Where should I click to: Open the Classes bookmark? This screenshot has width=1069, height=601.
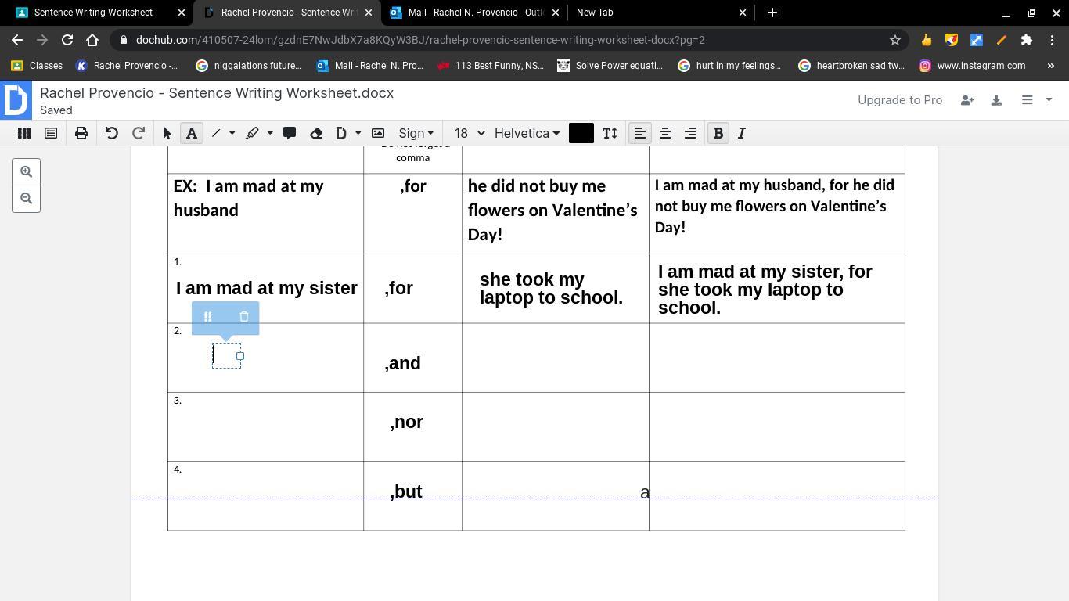tap(38, 66)
